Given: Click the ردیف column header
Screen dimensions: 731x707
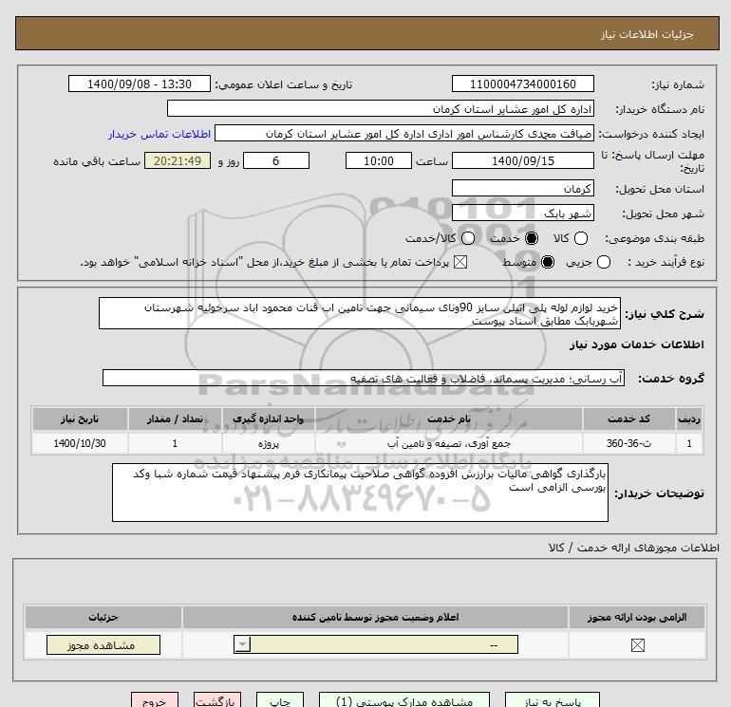Looking at the screenshot, I should click(x=689, y=419).
